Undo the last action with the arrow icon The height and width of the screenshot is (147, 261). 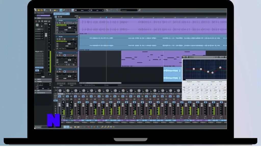click(x=107, y=10)
